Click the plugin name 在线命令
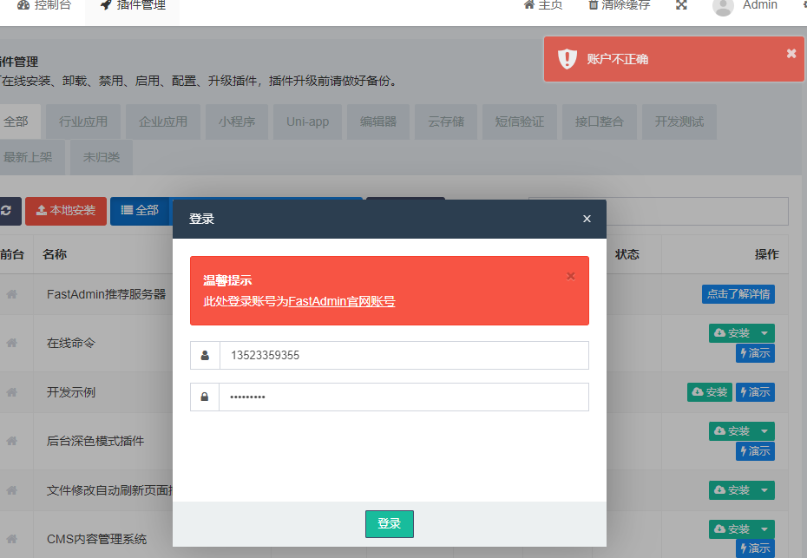The height and width of the screenshot is (558, 807). coord(71,343)
